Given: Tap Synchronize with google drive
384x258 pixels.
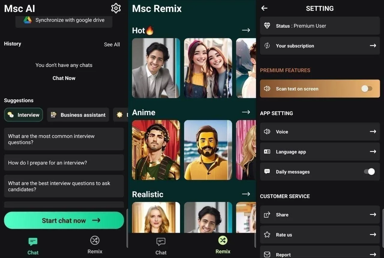Looking at the screenshot, I should (x=64, y=20).
